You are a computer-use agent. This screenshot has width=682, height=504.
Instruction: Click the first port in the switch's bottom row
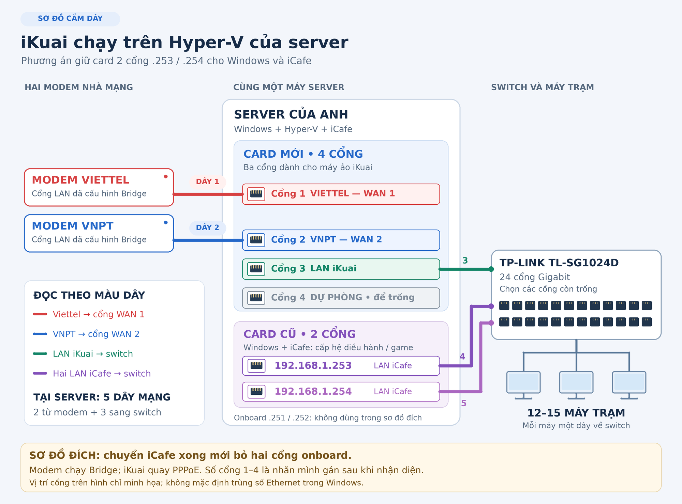pyautogui.click(x=504, y=322)
